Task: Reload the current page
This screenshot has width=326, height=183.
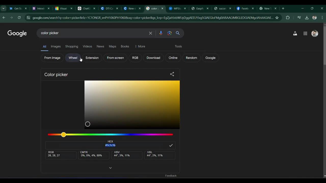Action: (19, 18)
